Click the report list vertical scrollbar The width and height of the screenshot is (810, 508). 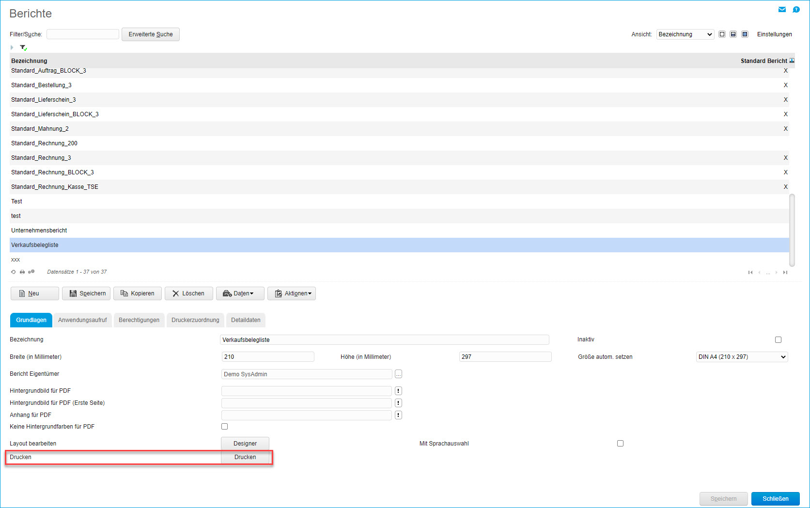pos(792,230)
